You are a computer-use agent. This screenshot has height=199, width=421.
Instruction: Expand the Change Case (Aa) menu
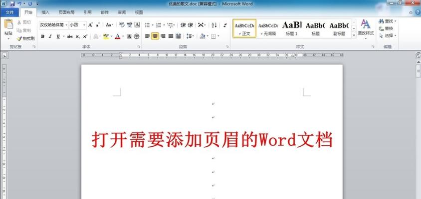coord(109,25)
